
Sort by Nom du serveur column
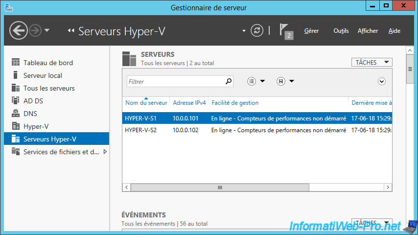pos(146,103)
